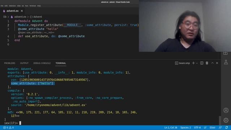The height and width of the screenshot is (130, 231).
Task: Click line number 4 in gutter
Action: pyautogui.click(x=8, y=36)
